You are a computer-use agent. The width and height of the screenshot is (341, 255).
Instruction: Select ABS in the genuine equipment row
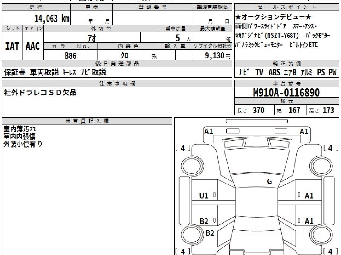pyautogui.click(x=274, y=73)
